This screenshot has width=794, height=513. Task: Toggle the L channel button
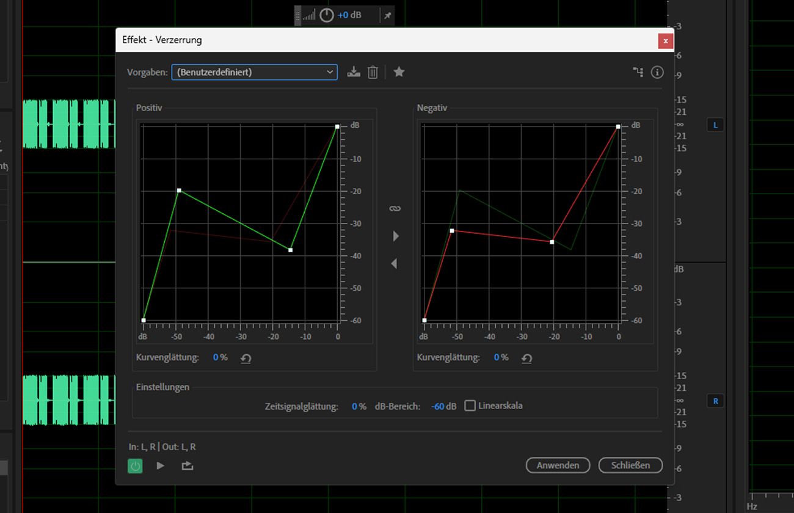(x=715, y=125)
